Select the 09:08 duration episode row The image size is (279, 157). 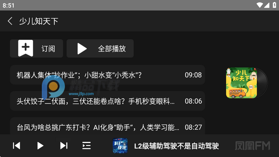pyautogui.click(x=107, y=75)
